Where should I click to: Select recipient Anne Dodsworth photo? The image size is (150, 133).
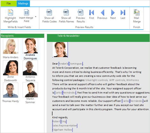(11, 68)
